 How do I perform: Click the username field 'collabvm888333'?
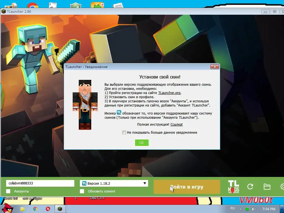coord(40,183)
